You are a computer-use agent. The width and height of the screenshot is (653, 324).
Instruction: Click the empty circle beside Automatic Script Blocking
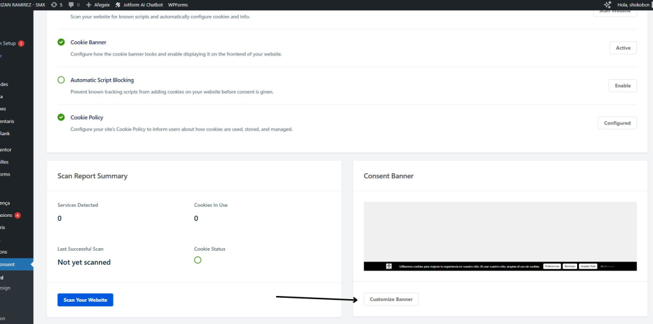(61, 80)
